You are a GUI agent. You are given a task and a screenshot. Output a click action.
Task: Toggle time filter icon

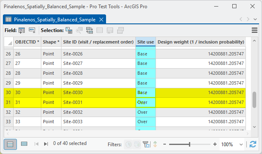[x=128, y=145]
